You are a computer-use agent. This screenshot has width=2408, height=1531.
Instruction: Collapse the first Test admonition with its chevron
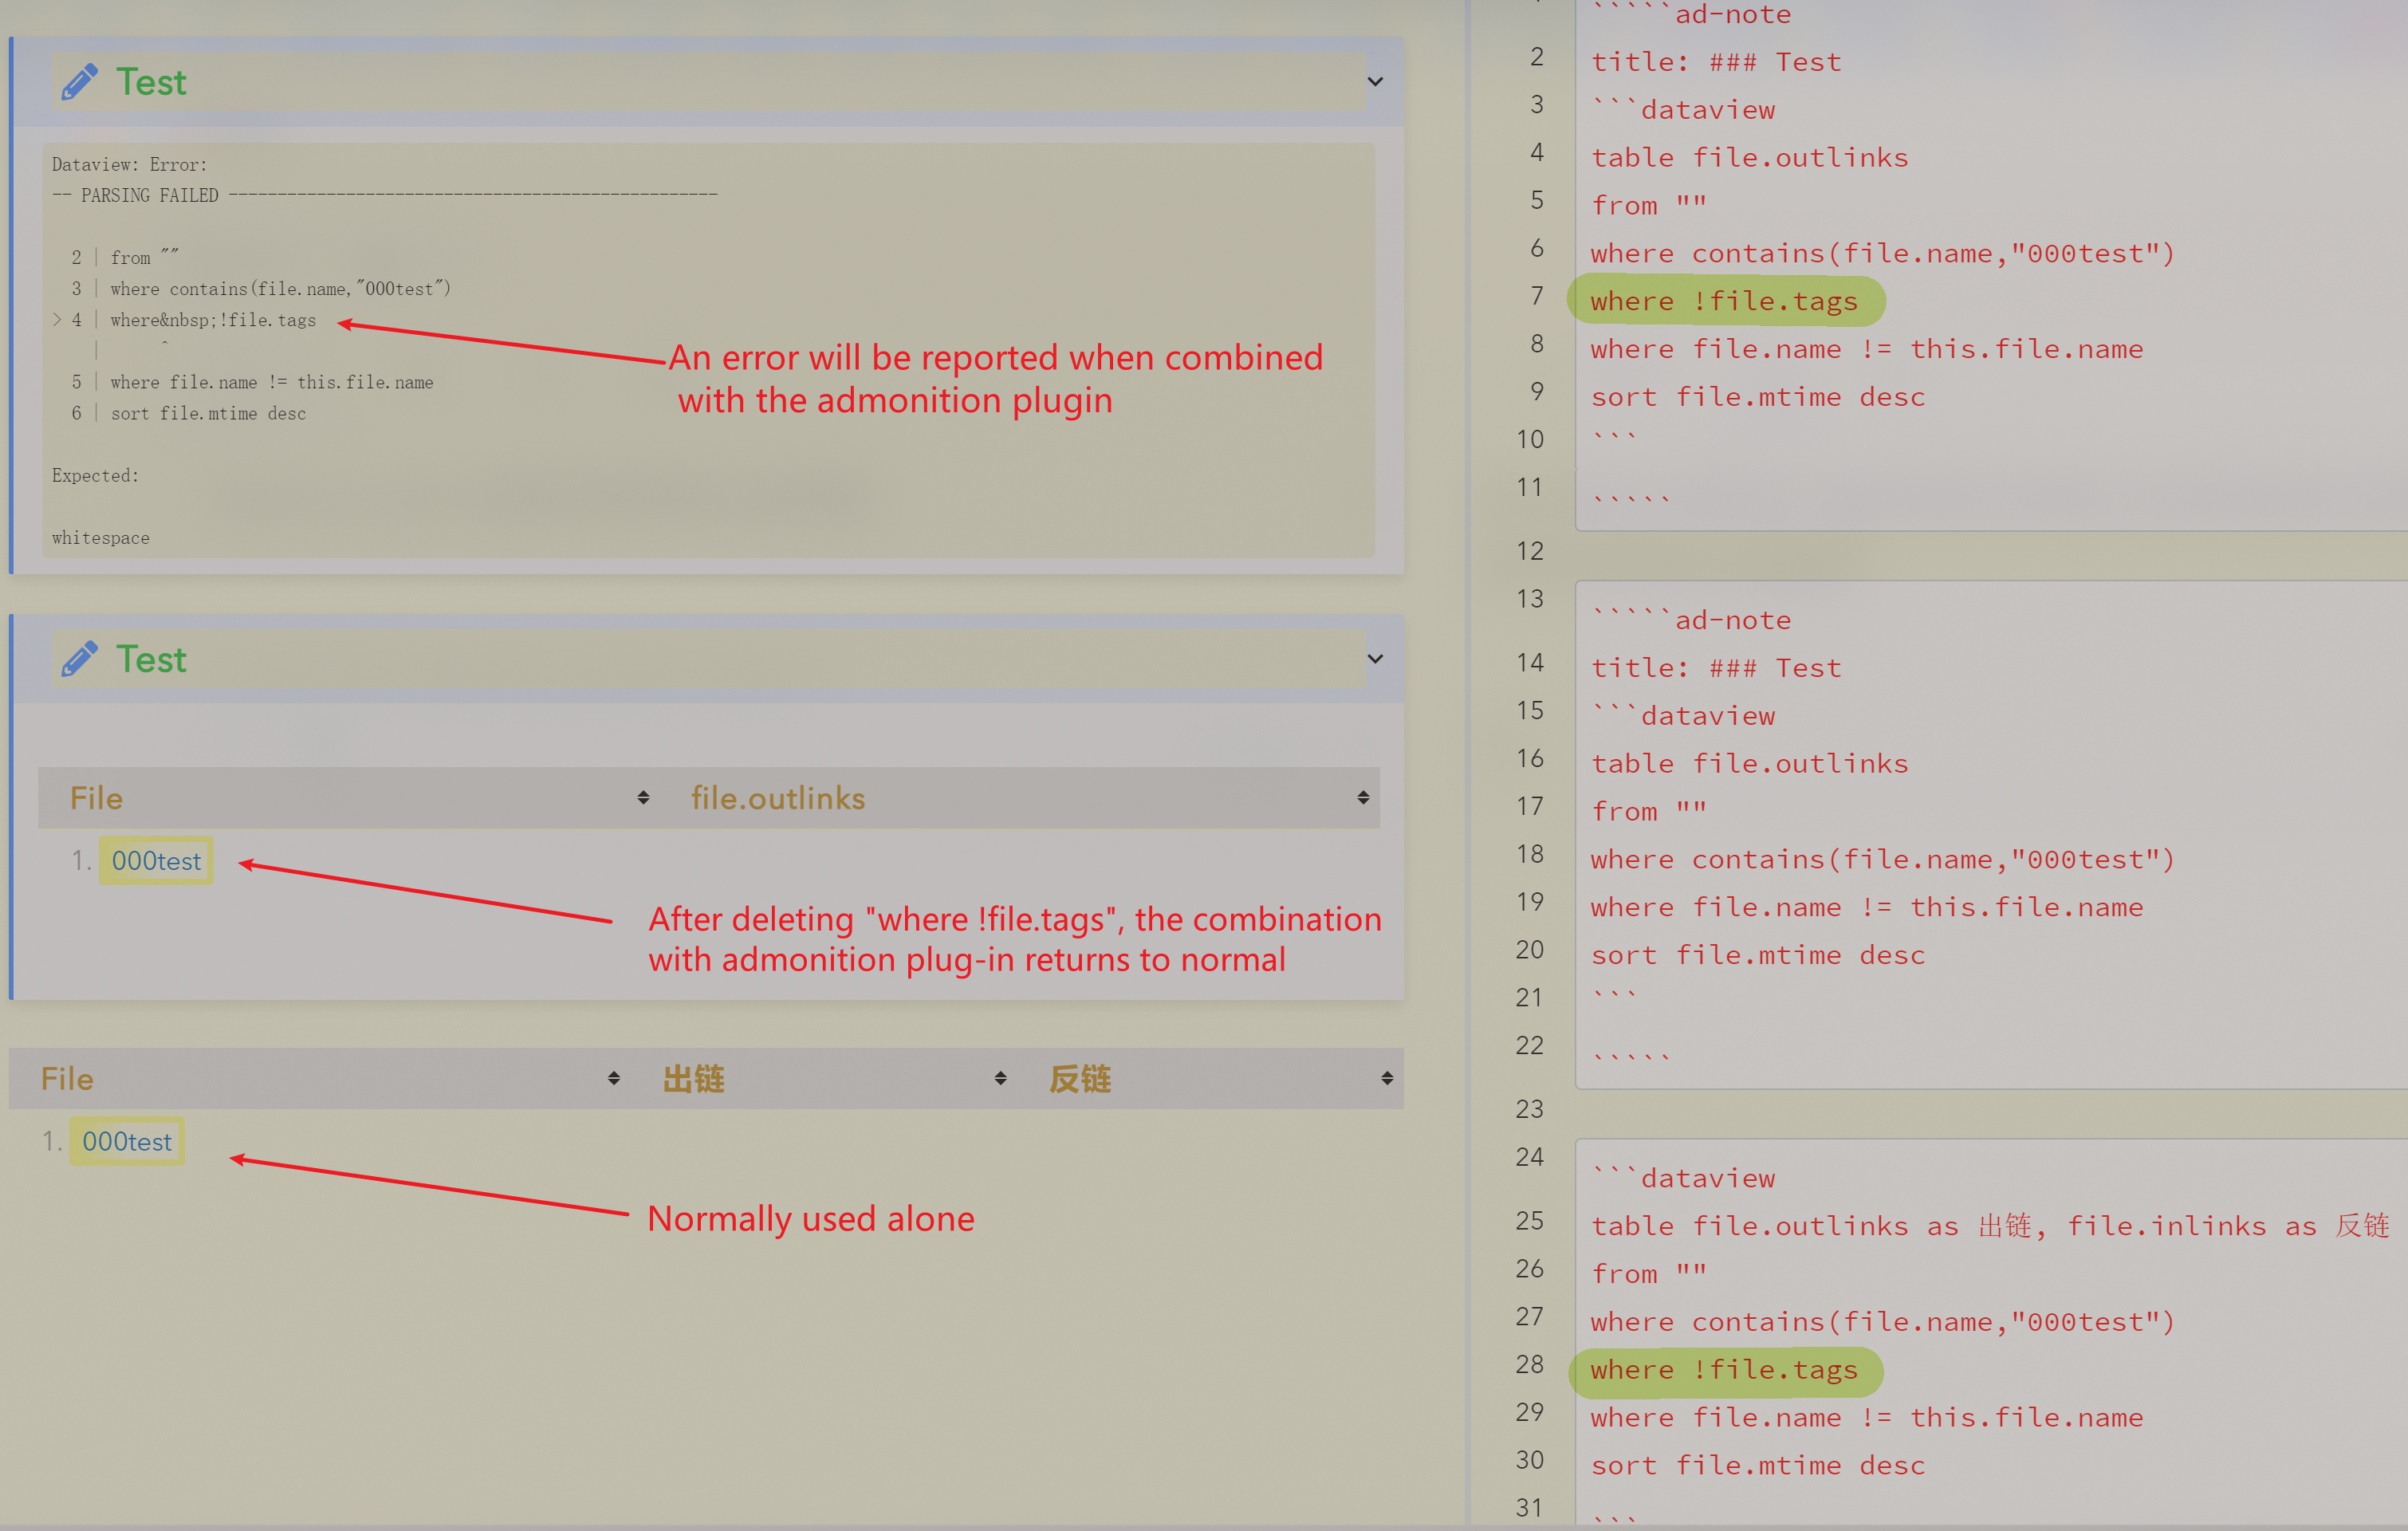1375,82
